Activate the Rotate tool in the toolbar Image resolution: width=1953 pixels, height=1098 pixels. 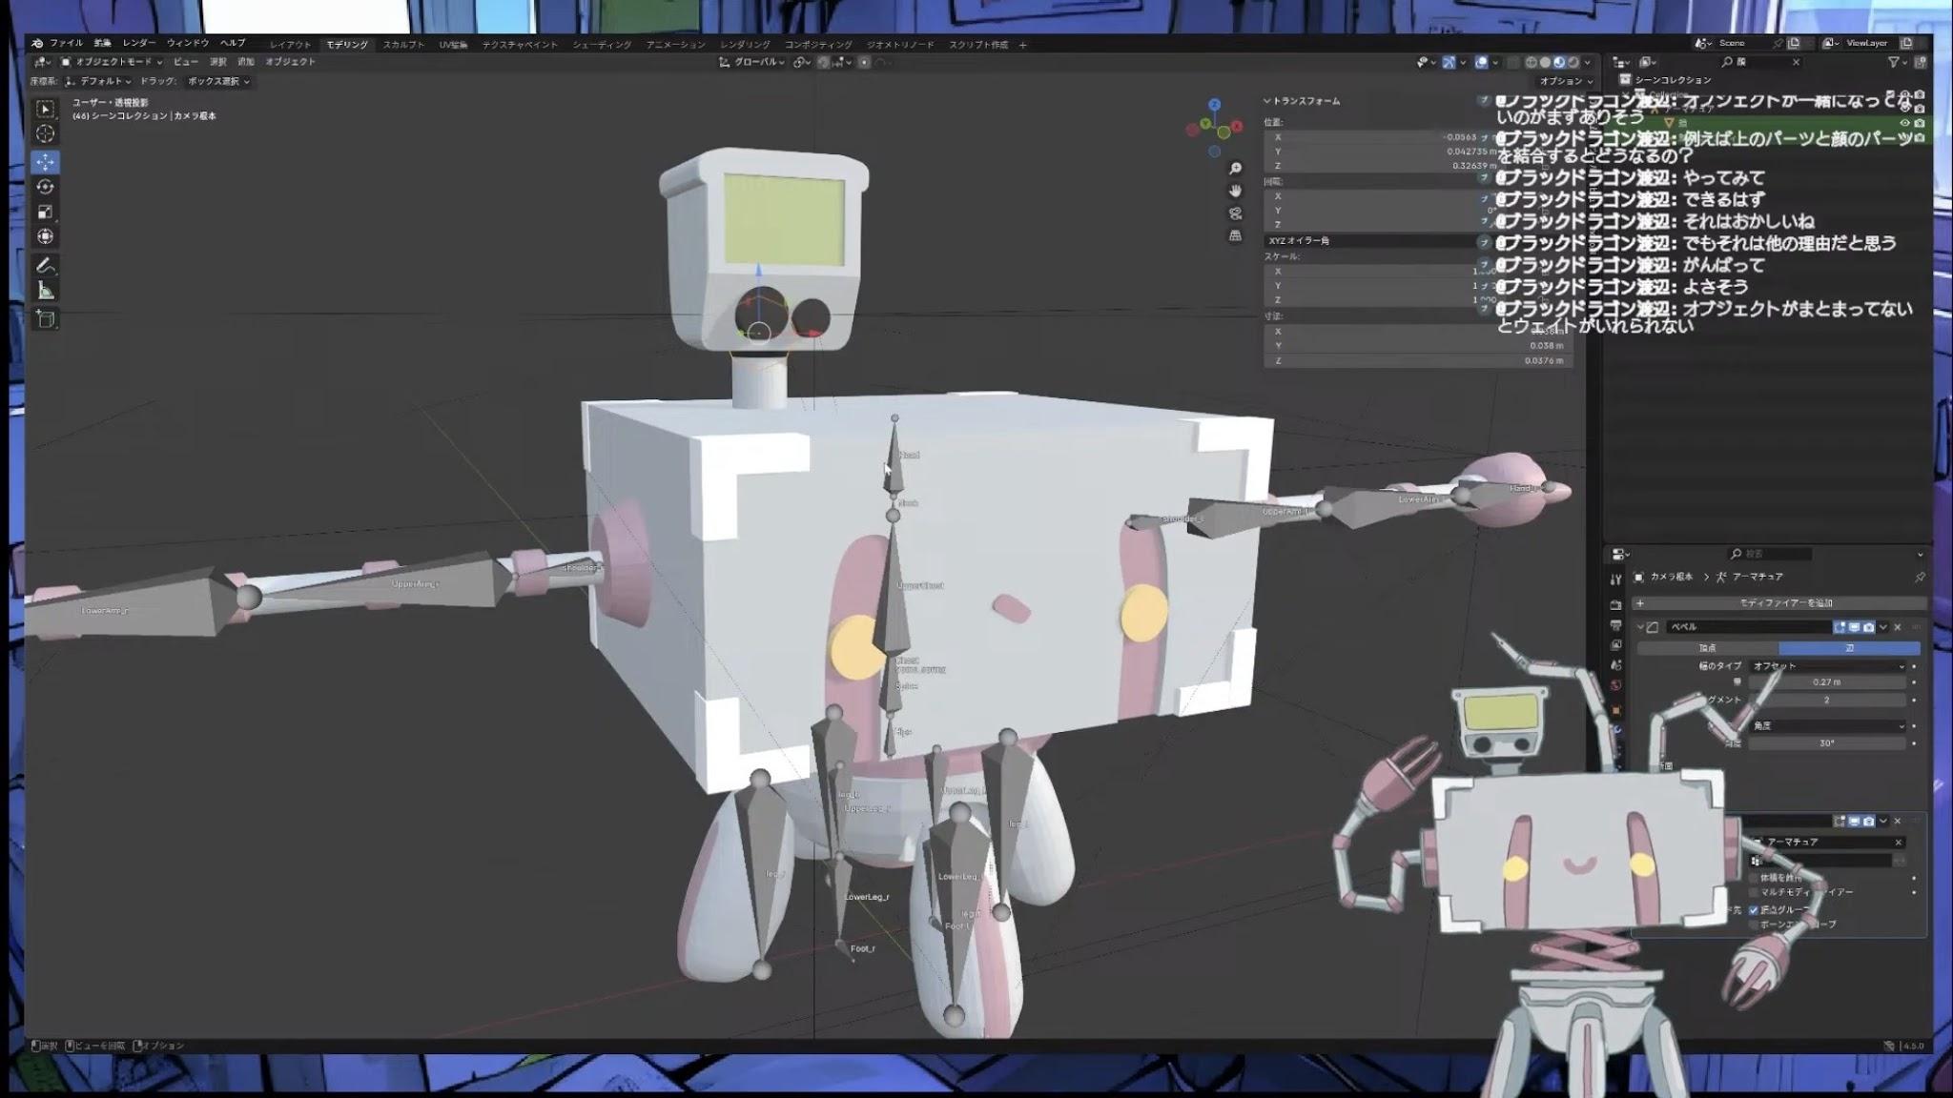(45, 187)
